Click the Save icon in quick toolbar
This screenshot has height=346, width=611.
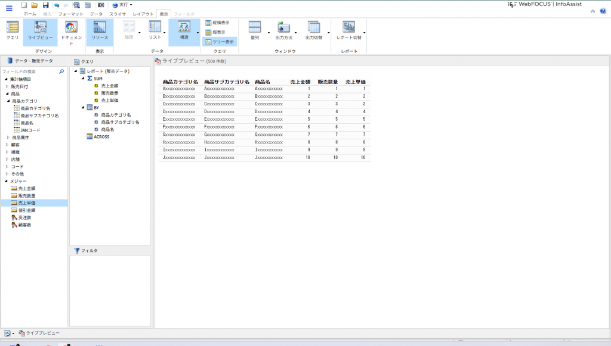coord(45,5)
